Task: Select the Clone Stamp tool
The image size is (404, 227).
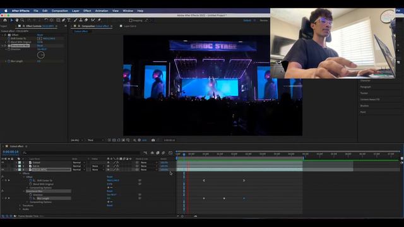Action: coord(81,20)
